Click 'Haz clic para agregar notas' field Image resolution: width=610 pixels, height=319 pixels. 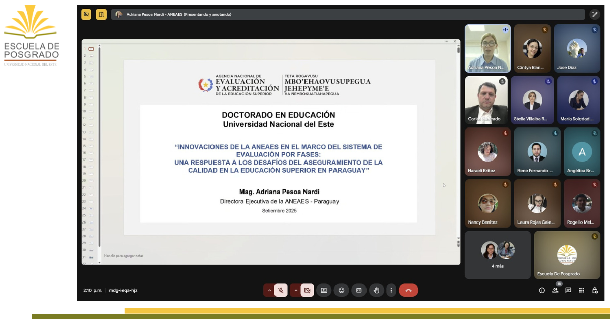coord(124,256)
